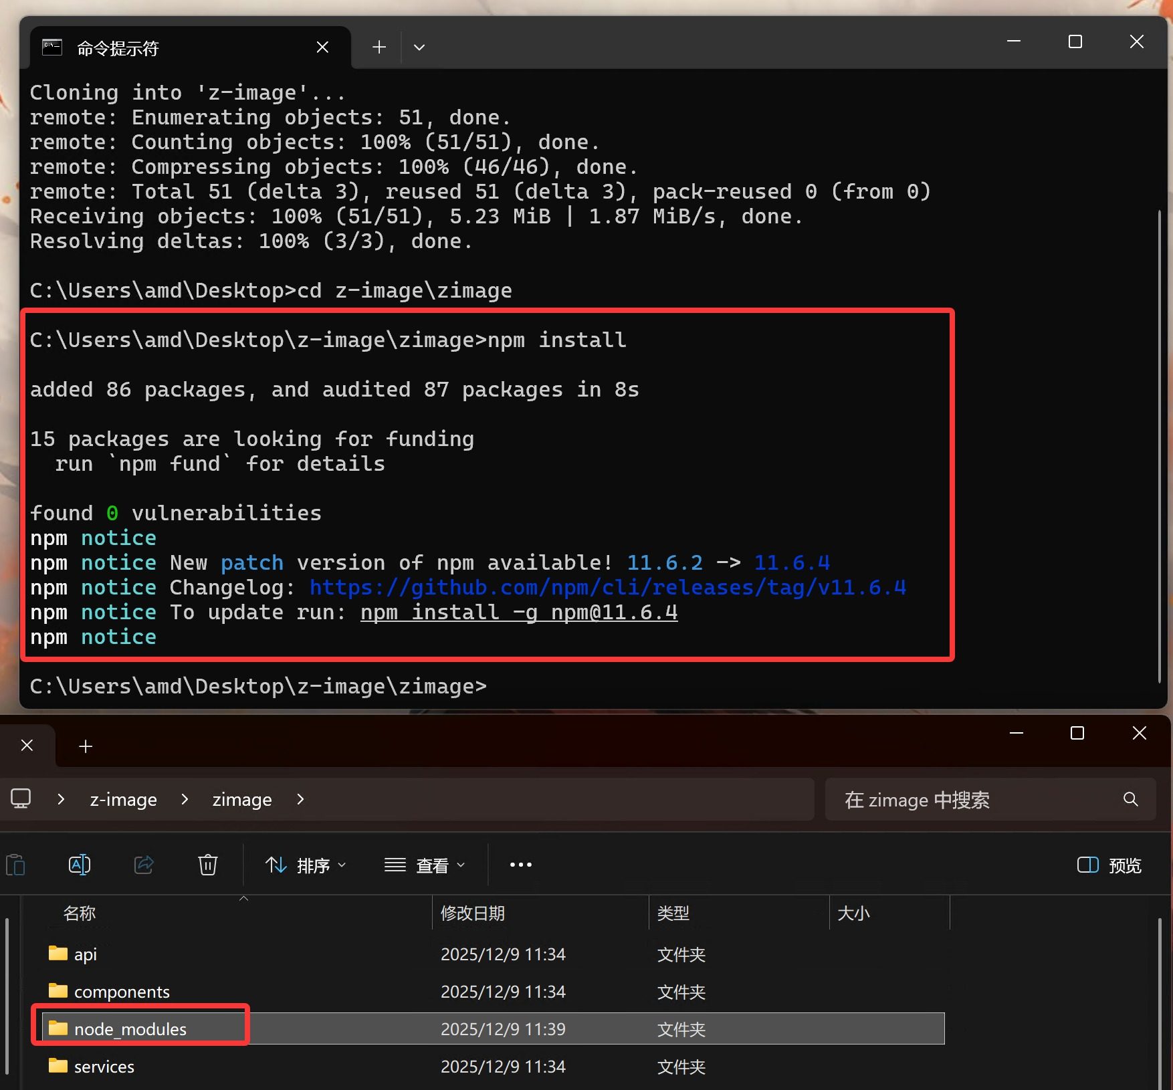Screen dimensions: 1173x1090
Task: Click the paste clipboard icon in Explorer
Action: pyautogui.click(x=15, y=865)
